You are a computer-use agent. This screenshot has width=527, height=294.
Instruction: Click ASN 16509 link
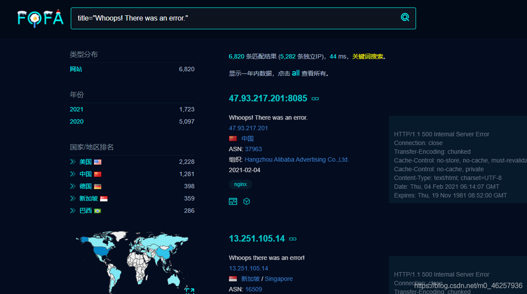[x=254, y=289]
